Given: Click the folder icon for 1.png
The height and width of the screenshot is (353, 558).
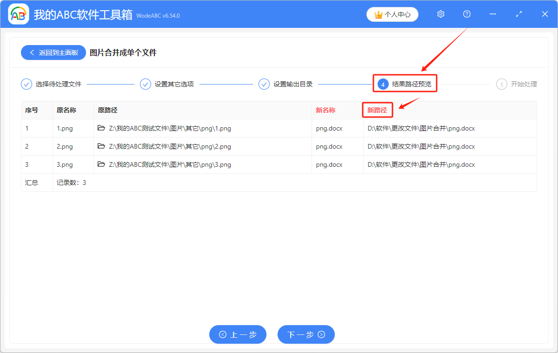Looking at the screenshot, I should click(101, 128).
